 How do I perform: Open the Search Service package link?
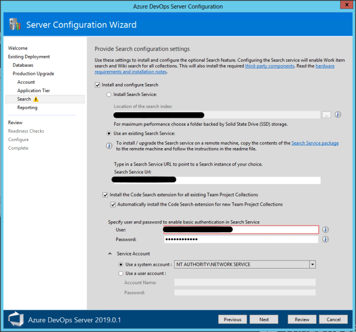pyautogui.click(x=315, y=143)
